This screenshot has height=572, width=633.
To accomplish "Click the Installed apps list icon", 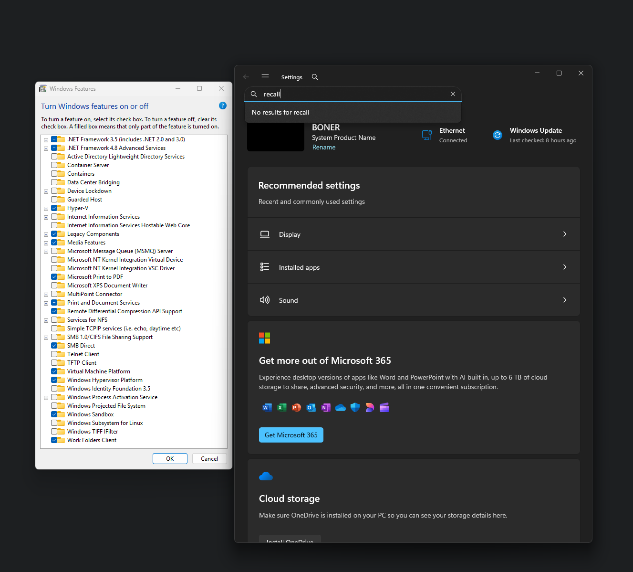I will 265,267.
